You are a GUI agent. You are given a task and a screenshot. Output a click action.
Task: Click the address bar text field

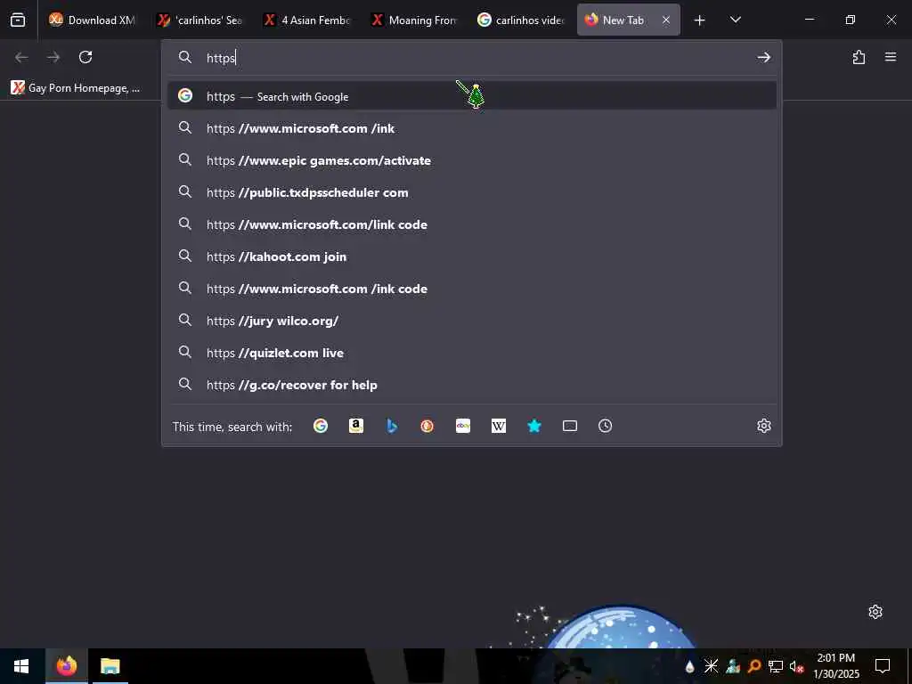click(471, 57)
